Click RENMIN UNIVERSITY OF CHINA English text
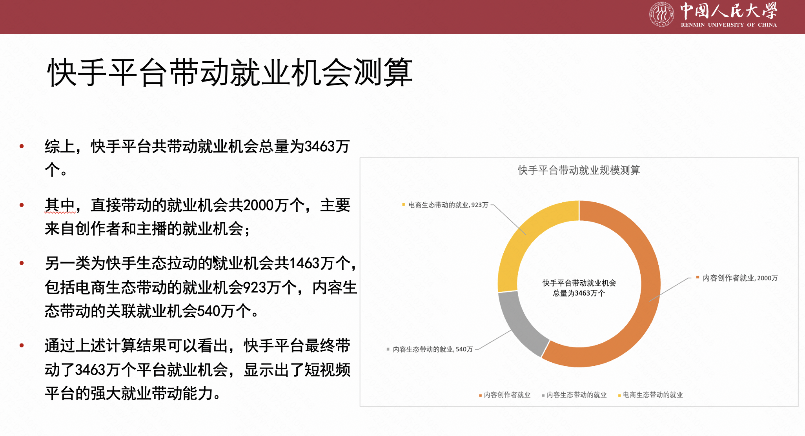The image size is (805, 436). coord(729,25)
